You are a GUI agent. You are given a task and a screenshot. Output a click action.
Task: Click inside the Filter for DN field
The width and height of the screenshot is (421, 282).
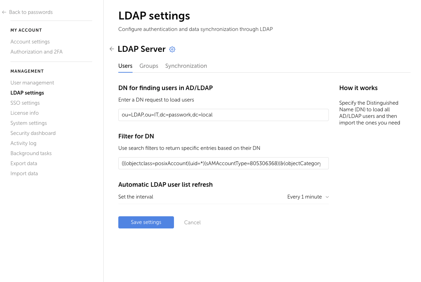[x=223, y=163]
